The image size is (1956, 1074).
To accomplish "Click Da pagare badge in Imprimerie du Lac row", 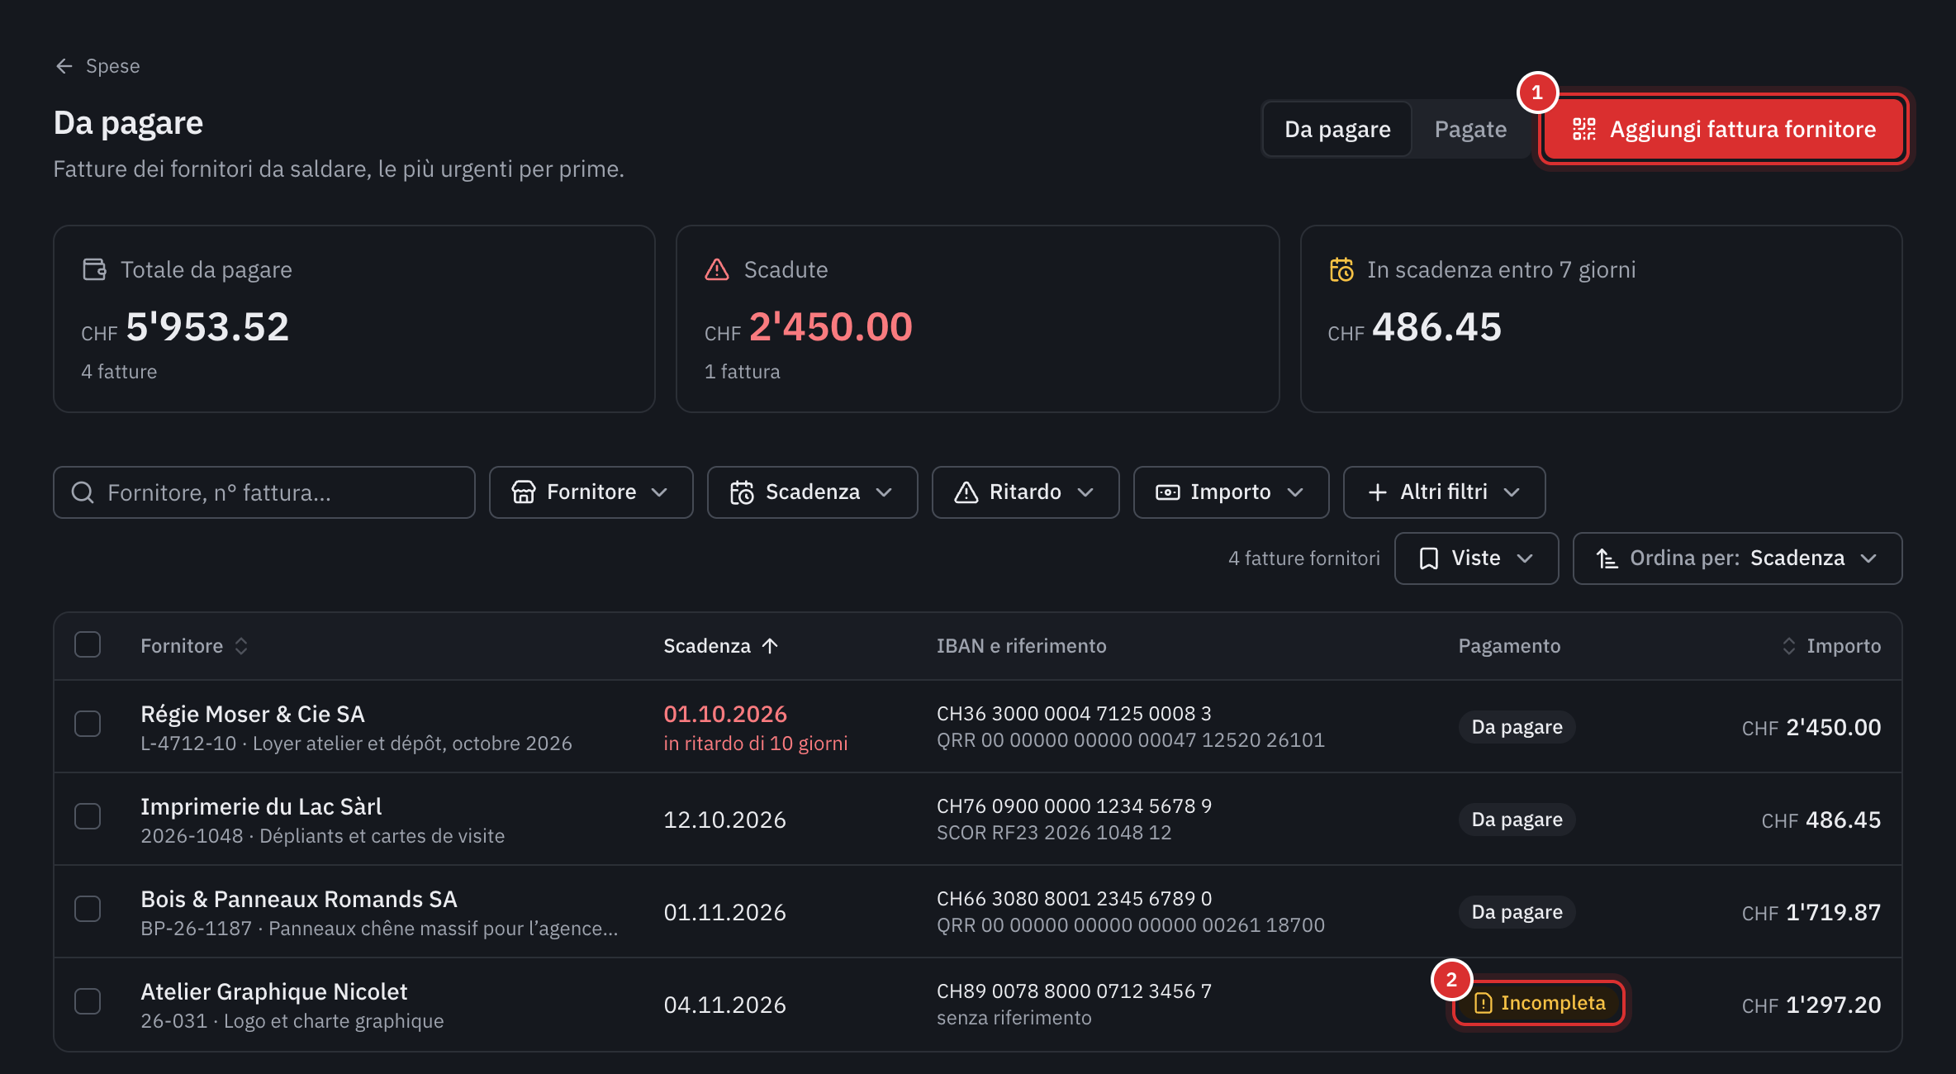I will 1517,820.
